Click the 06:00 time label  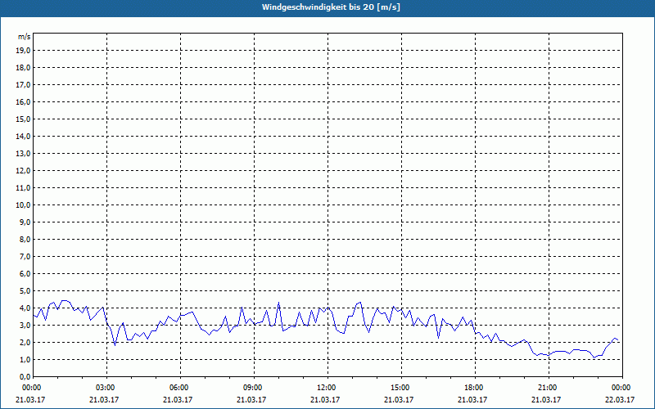(x=180, y=388)
